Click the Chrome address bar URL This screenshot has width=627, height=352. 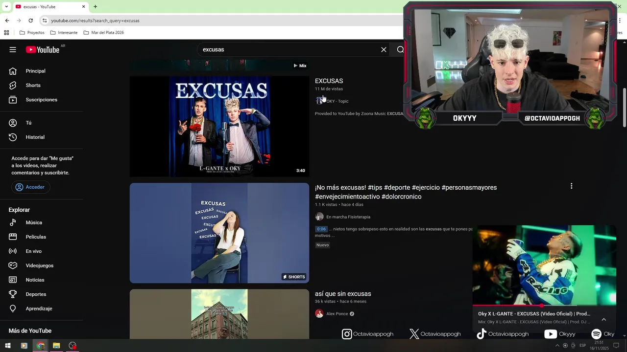click(95, 21)
